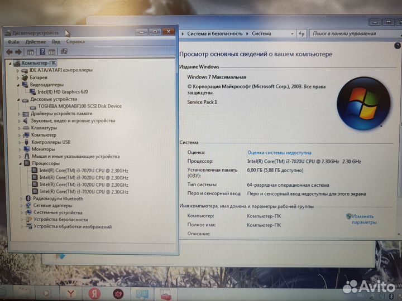The image size is (402, 301).
Task: Click the Поиск в панели управления search field
Action: click(x=355, y=33)
